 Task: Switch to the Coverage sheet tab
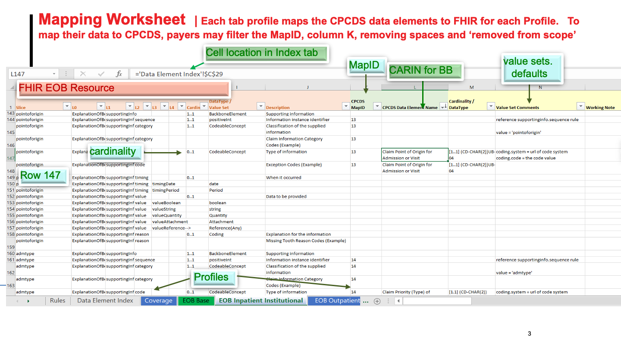pos(158,301)
